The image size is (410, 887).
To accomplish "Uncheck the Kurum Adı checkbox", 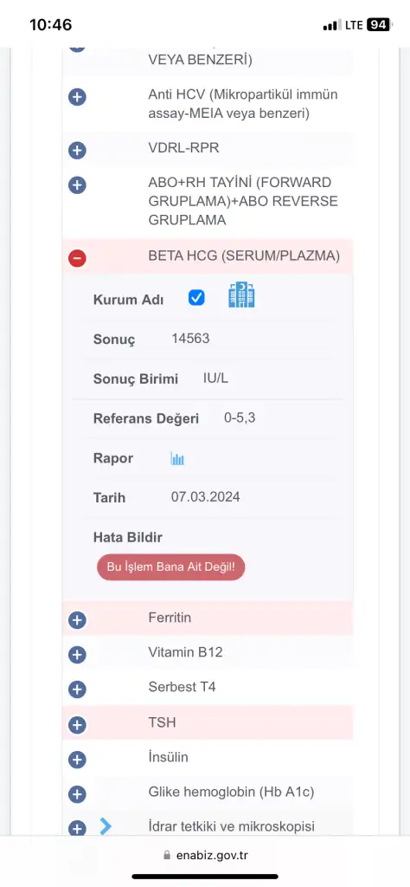I will [x=196, y=298].
